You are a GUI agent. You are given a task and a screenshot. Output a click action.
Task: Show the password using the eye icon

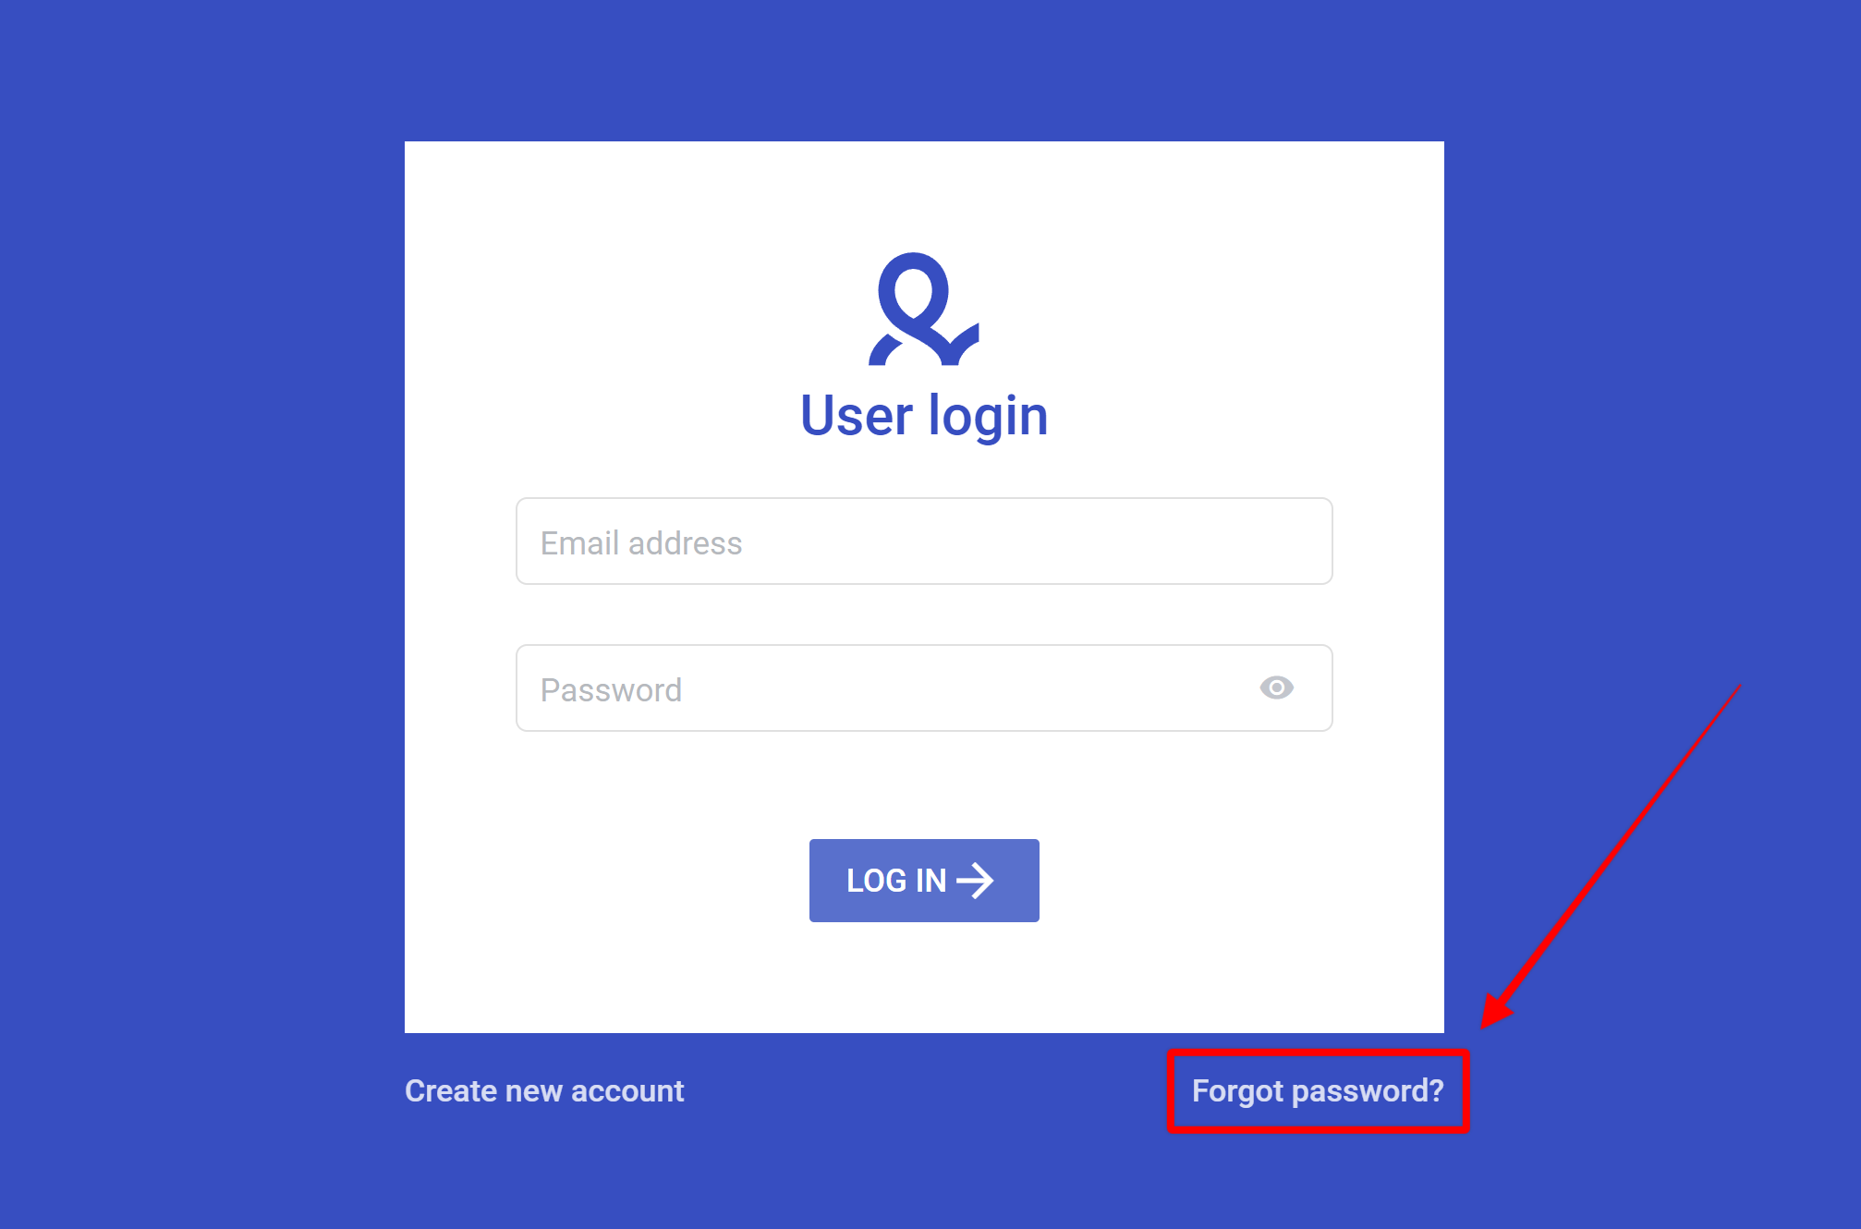pyautogui.click(x=1276, y=688)
